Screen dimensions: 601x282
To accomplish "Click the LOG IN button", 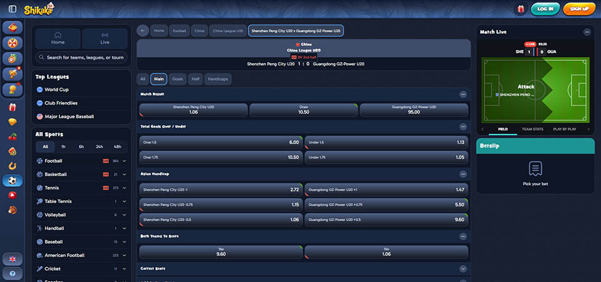I will click(545, 9).
